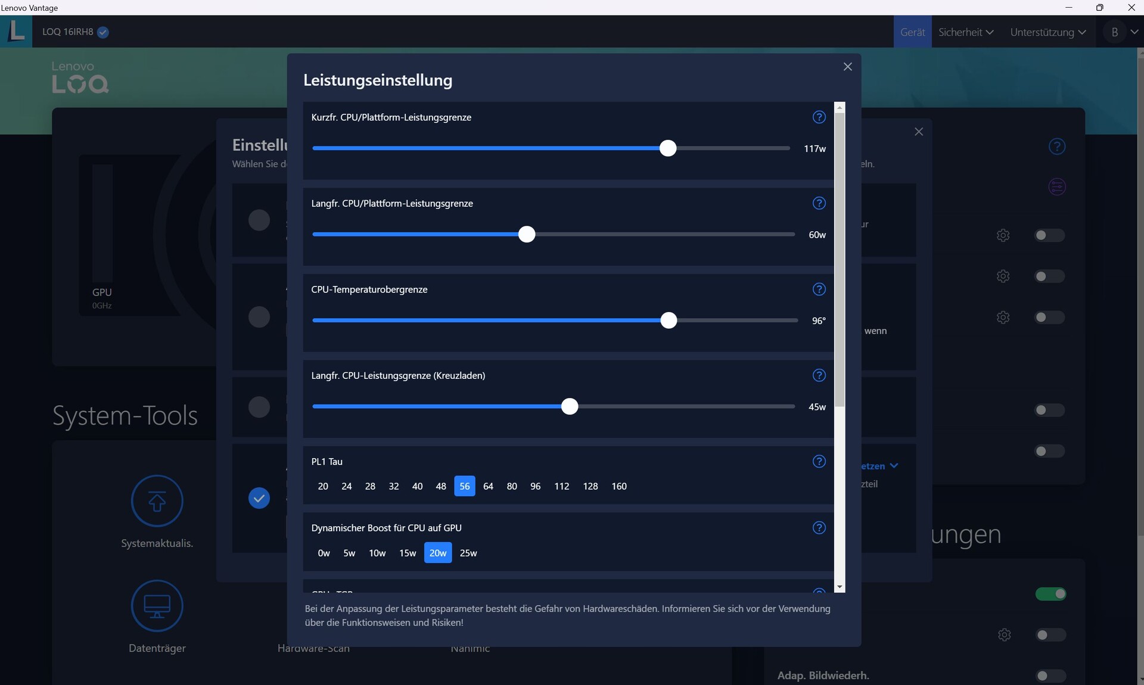Select PL1 Tau value 64
The height and width of the screenshot is (685, 1144).
tap(488, 486)
